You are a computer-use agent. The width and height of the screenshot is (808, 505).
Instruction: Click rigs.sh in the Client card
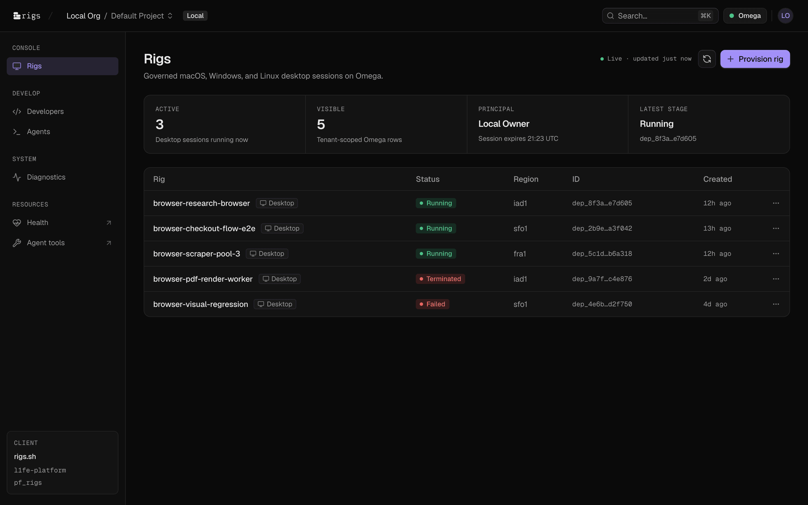pyautogui.click(x=25, y=456)
